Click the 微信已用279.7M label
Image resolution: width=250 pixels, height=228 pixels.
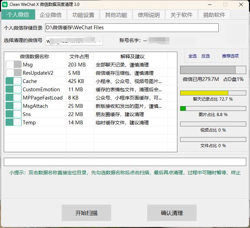(201, 79)
